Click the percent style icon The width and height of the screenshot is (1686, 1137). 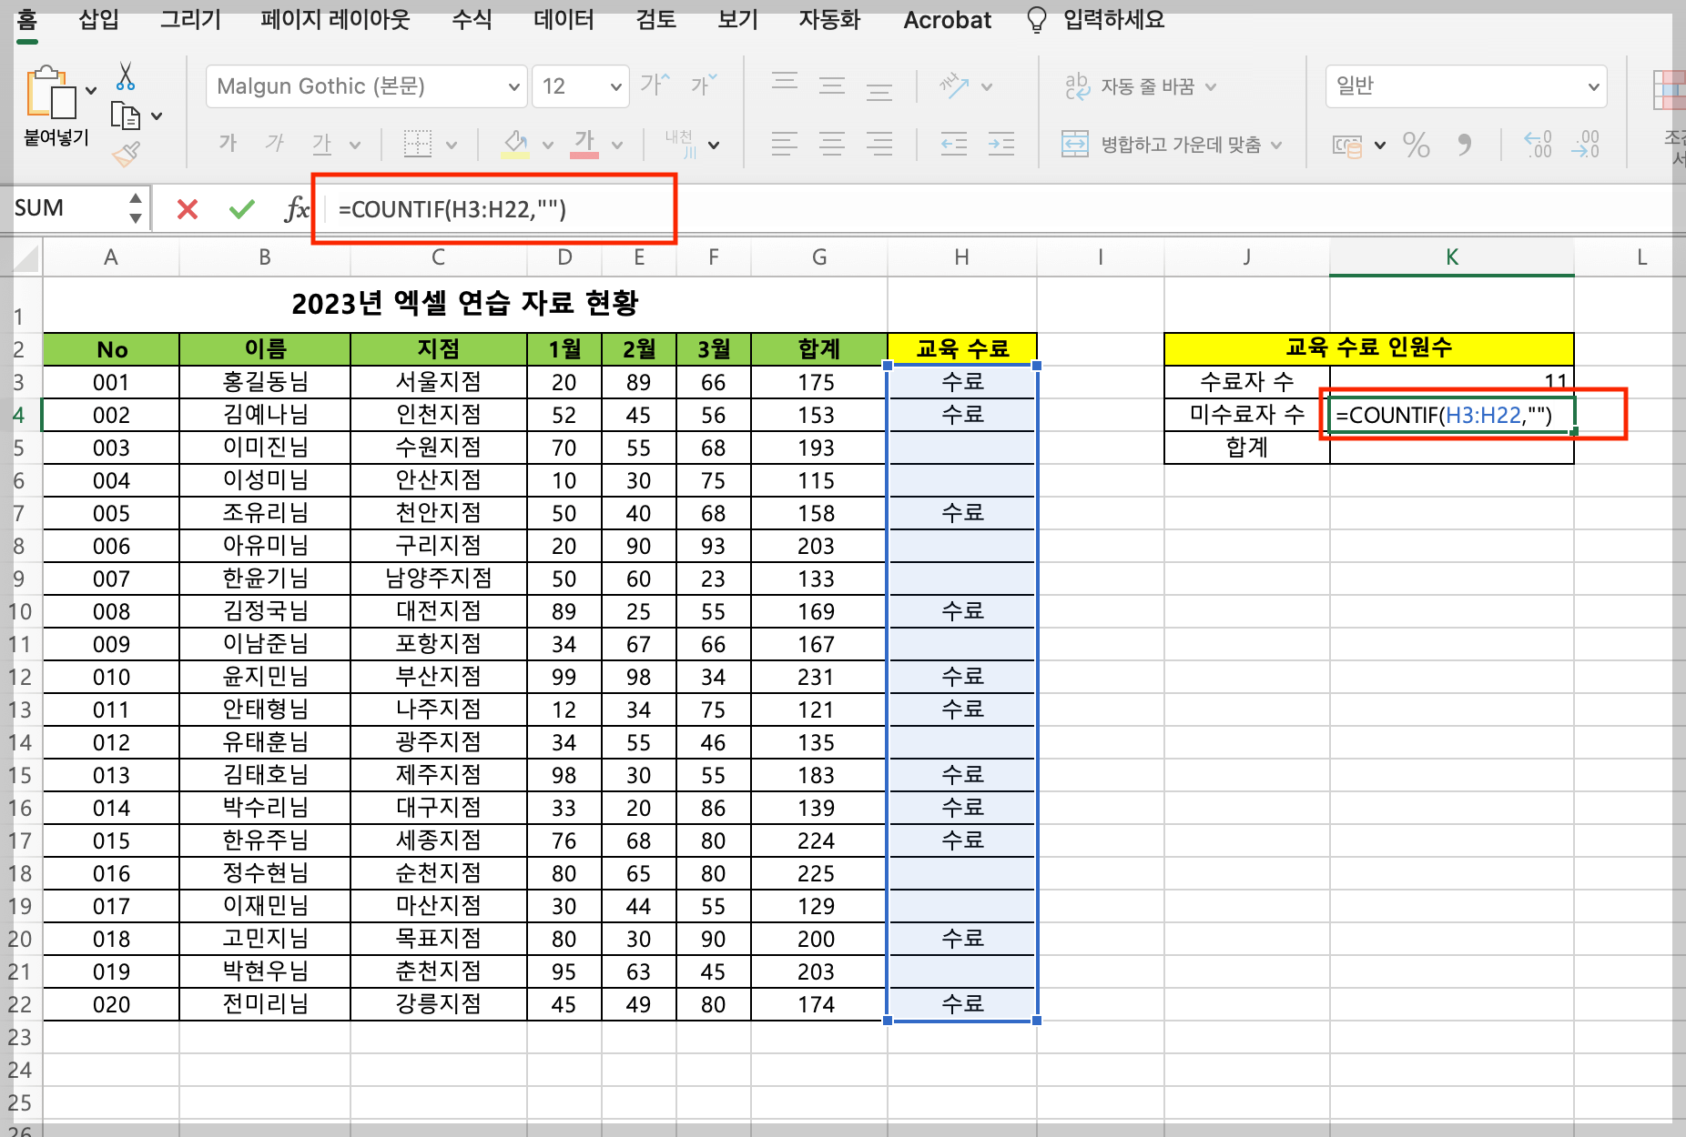tap(1417, 145)
